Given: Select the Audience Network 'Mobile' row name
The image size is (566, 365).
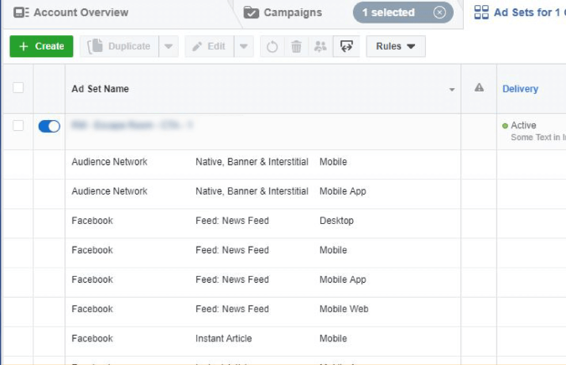Looking at the screenshot, I should [x=109, y=162].
